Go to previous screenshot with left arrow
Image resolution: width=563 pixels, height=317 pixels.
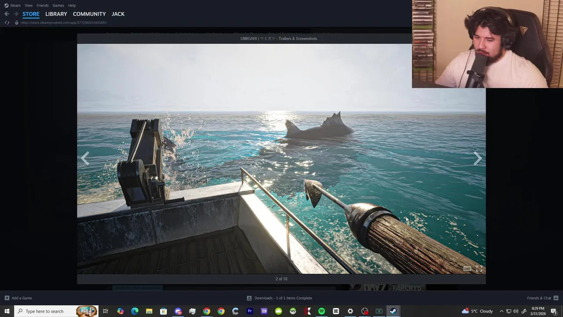point(85,158)
